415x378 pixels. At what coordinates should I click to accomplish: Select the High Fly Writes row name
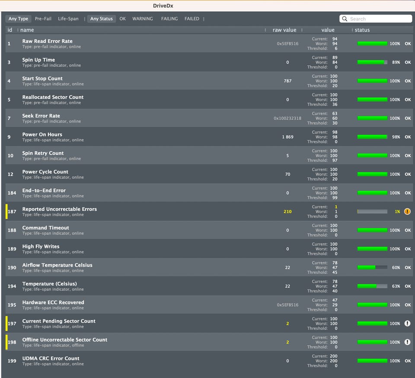41,246
